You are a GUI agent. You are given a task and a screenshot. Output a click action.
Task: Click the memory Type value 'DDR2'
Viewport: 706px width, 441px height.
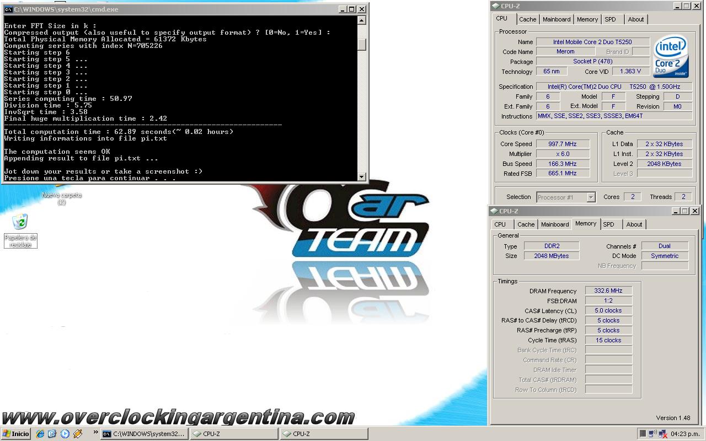(x=552, y=246)
